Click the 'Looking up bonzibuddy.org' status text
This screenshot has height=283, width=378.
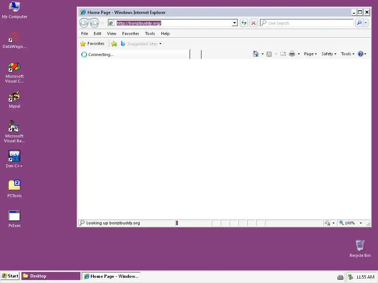point(113,223)
